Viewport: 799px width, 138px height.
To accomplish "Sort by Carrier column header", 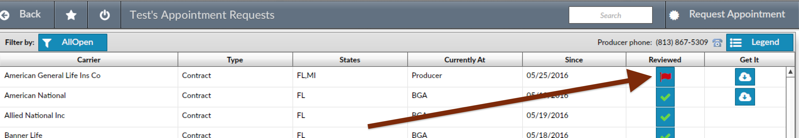I will [x=89, y=60].
